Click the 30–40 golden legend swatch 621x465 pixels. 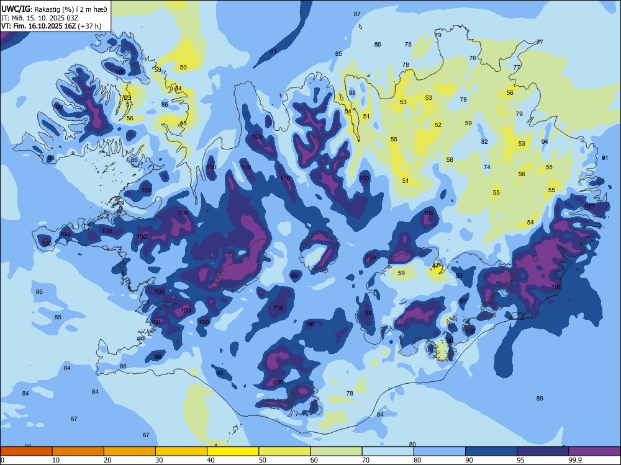(181, 451)
